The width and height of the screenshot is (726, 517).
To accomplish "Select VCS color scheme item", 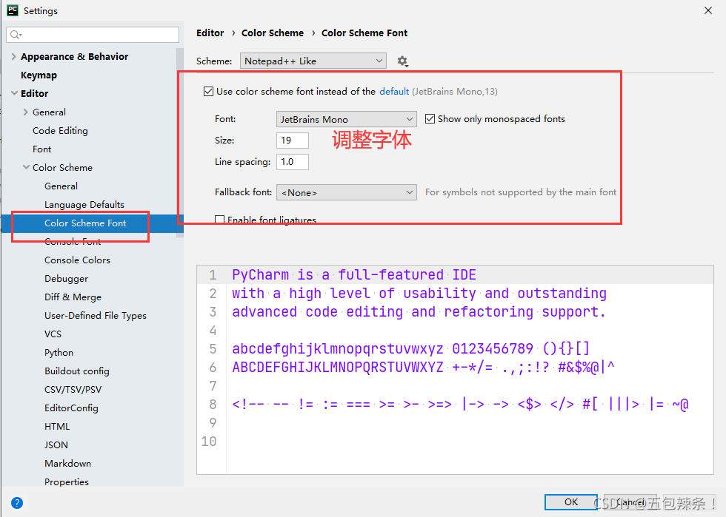I will pos(53,334).
